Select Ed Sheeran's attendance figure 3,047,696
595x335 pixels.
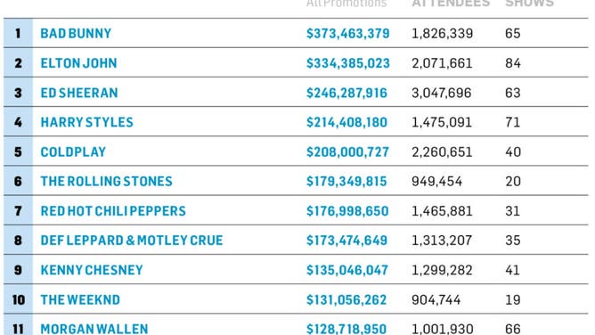pos(442,93)
